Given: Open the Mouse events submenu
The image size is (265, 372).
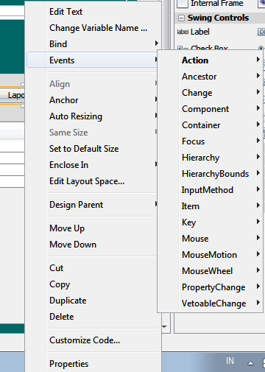Looking at the screenshot, I should click(x=210, y=239).
